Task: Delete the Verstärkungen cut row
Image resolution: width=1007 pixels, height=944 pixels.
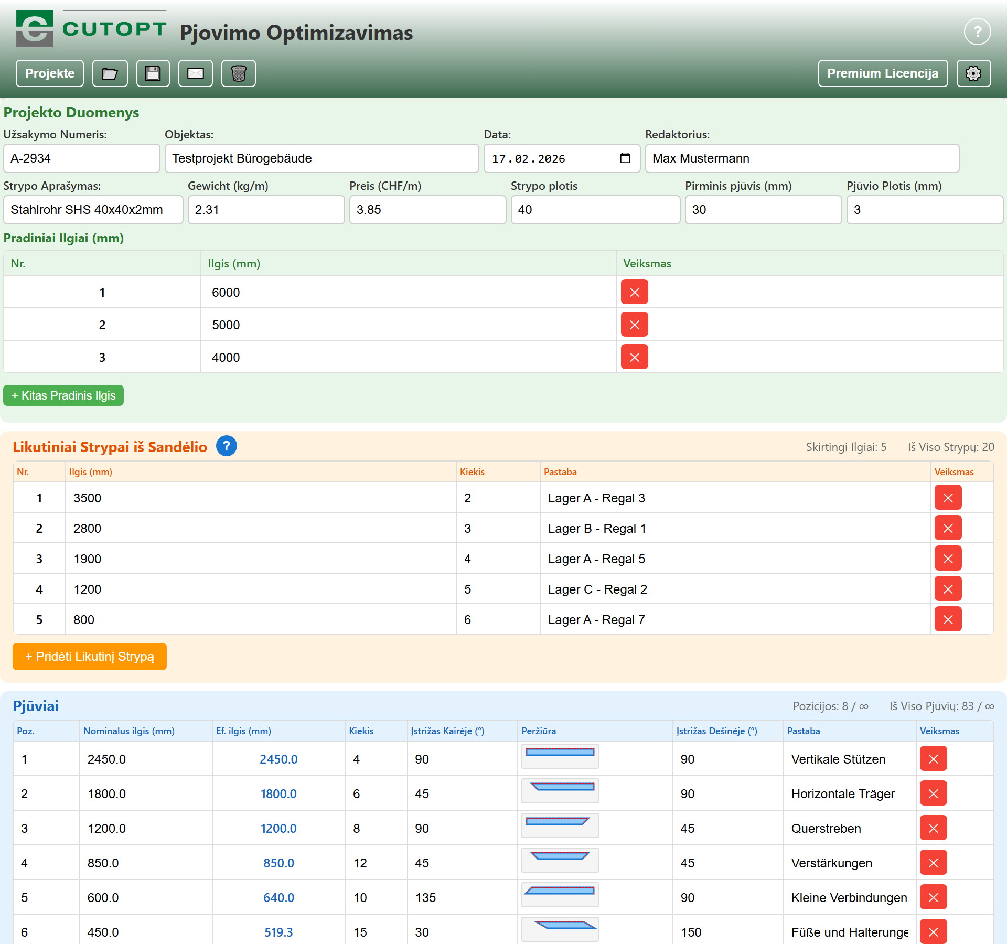Action: click(933, 863)
